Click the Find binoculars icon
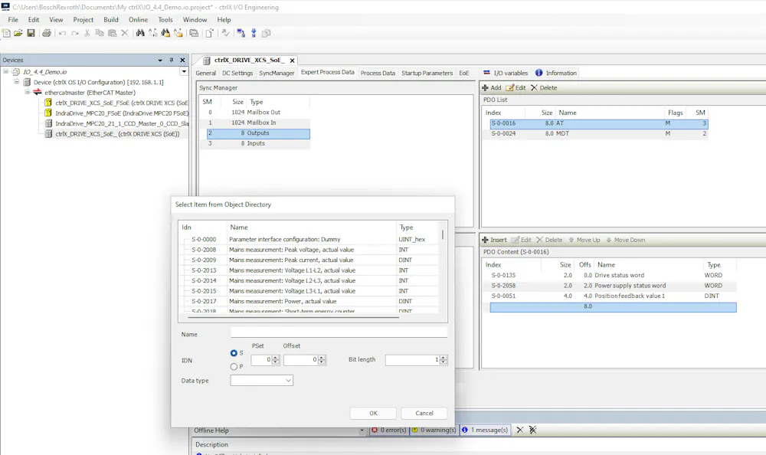The width and height of the screenshot is (766, 455). click(140, 33)
